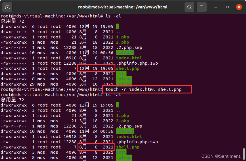Click the terminal search icon
246x161 pixels.
(x=189, y=7)
